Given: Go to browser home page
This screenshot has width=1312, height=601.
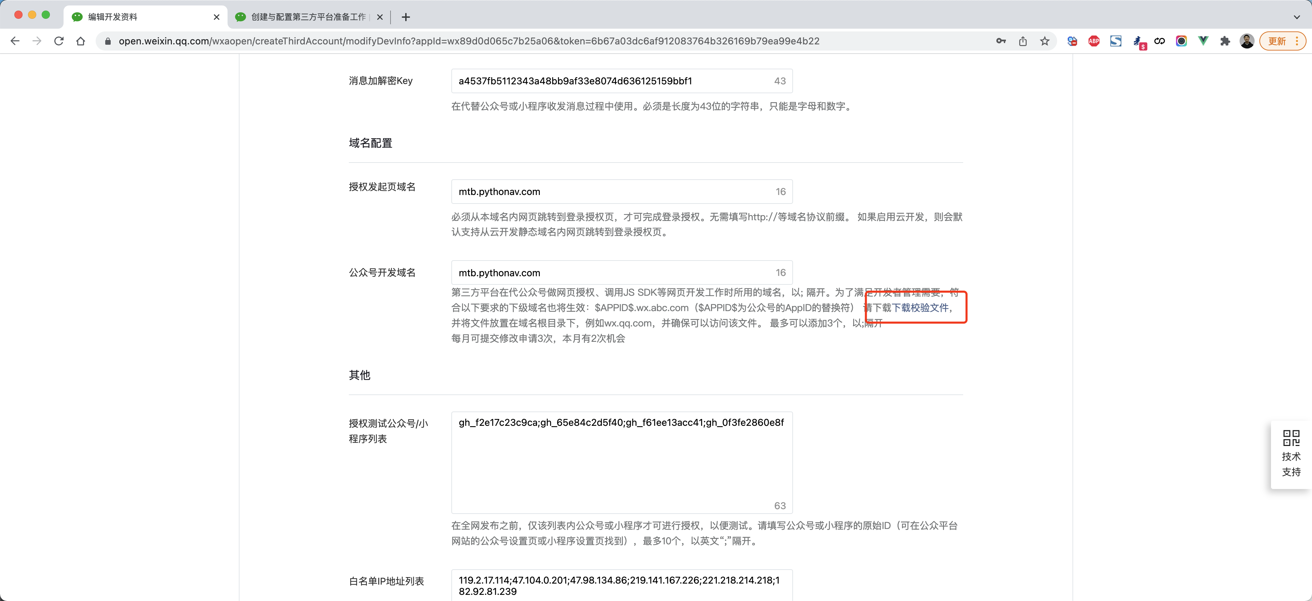Looking at the screenshot, I should (x=81, y=41).
